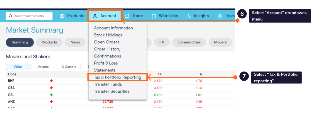Image resolution: width=316 pixels, height=131 pixels.
Task: Open the Tools menu
Action: tap(226, 16)
